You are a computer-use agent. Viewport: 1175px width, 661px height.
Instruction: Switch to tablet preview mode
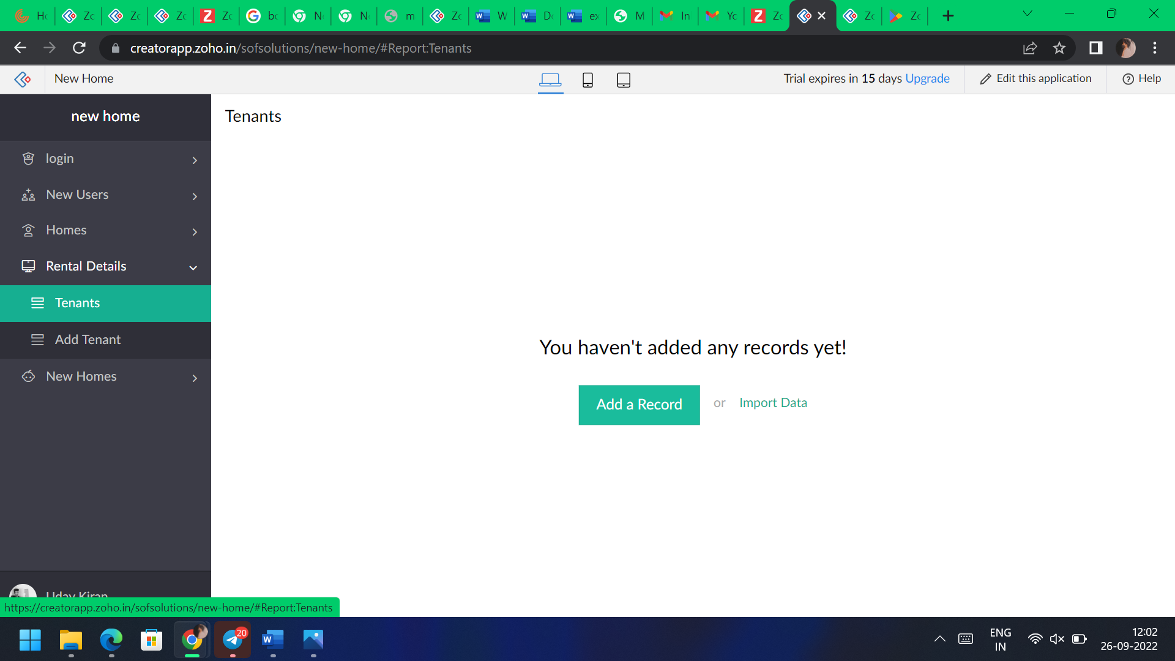(x=624, y=80)
